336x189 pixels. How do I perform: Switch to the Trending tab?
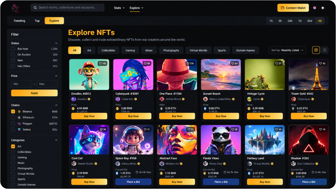click(x=19, y=21)
